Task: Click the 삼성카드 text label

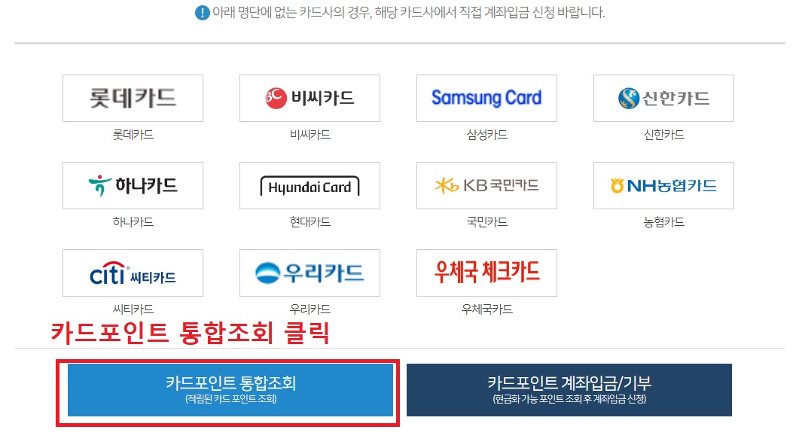Action: click(x=486, y=135)
